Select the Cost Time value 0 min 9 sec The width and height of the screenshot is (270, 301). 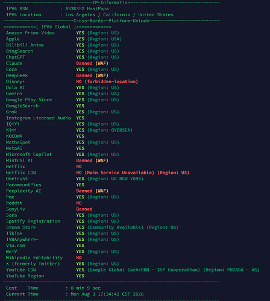pyautogui.click(x=86, y=288)
